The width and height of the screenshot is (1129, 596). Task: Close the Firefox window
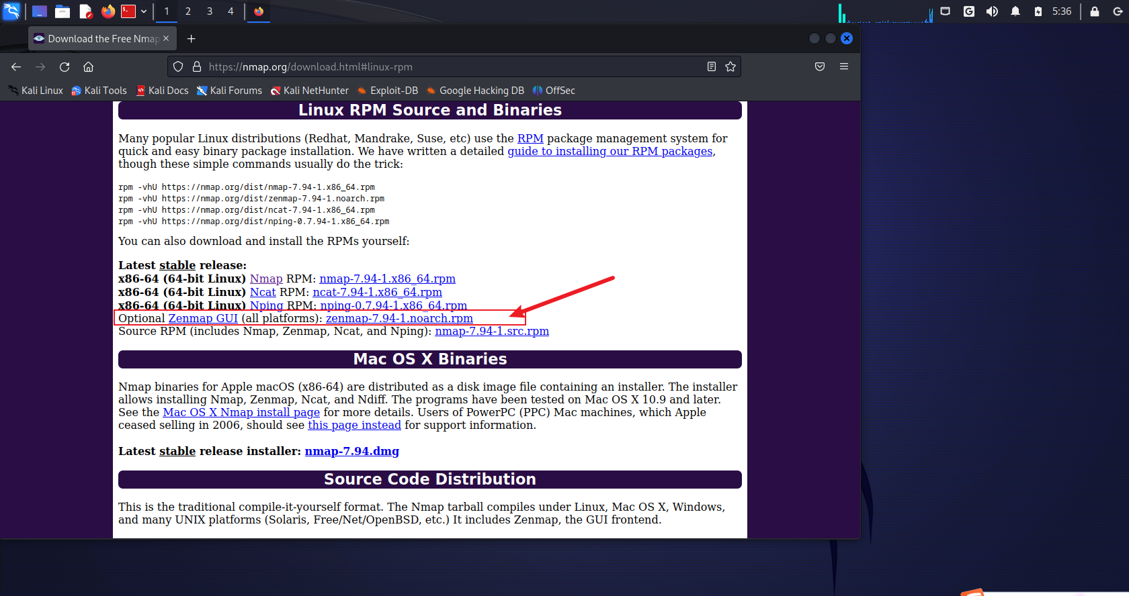click(x=847, y=38)
